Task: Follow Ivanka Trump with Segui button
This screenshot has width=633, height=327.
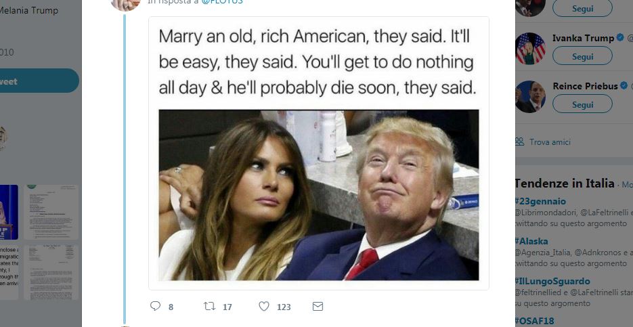Action: pos(582,56)
